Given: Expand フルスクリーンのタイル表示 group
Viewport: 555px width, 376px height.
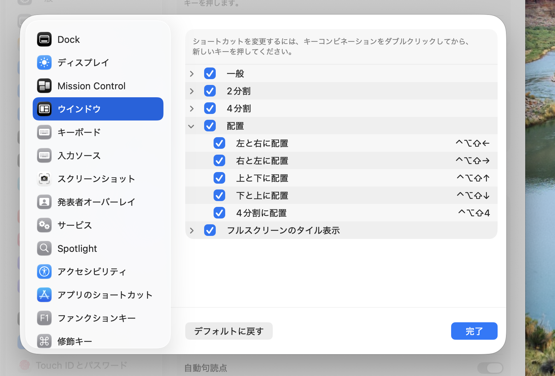Looking at the screenshot, I should coord(192,230).
